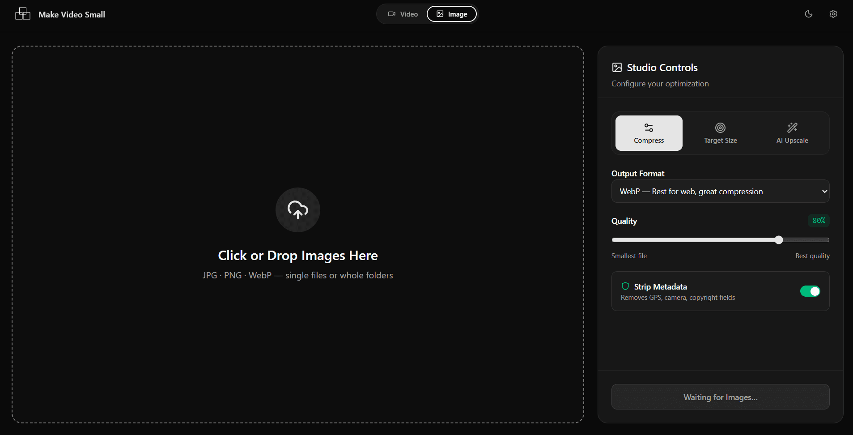Click the Target Size bullseye icon
This screenshot has height=435, width=853.
pyautogui.click(x=720, y=128)
